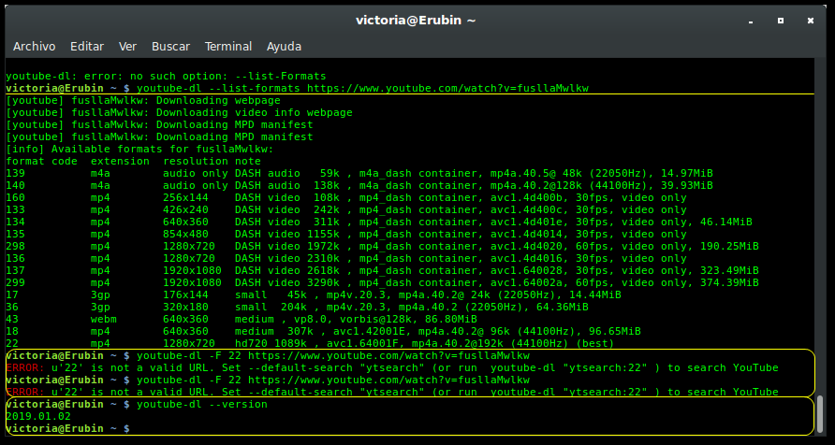Click the 'Downloading video info webpage' line
The height and width of the screenshot is (445, 835).
pyautogui.click(x=179, y=113)
